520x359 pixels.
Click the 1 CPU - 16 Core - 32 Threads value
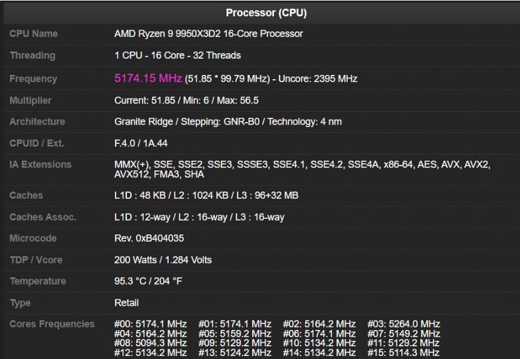point(178,56)
